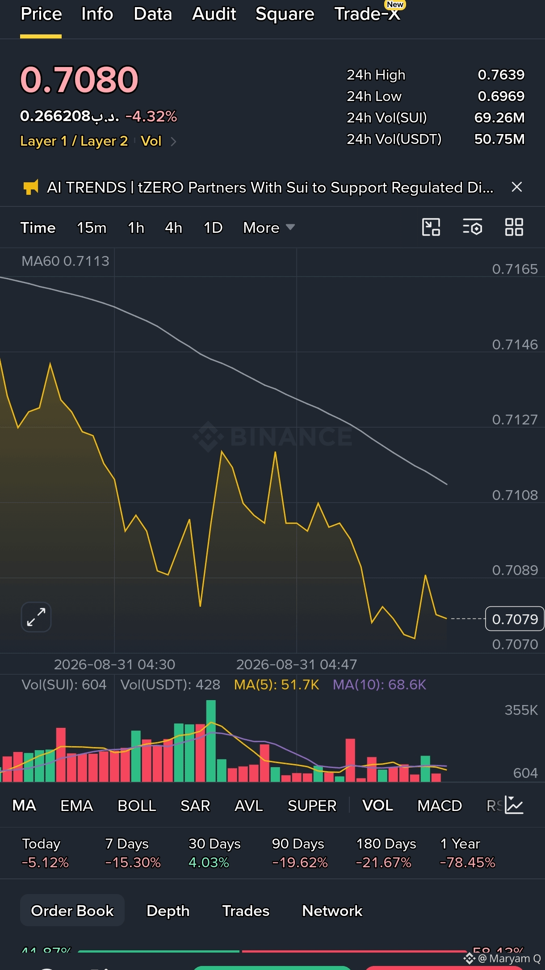Image resolution: width=545 pixels, height=970 pixels.
Task: Open the Layer 1 / Layer 2 category link
Action: pos(74,141)
